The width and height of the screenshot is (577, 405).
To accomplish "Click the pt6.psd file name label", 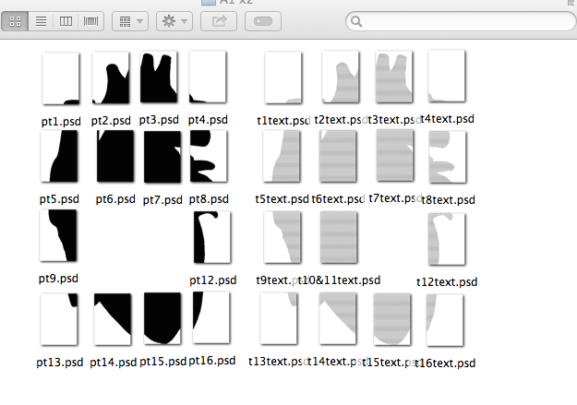I will (115, 199).
